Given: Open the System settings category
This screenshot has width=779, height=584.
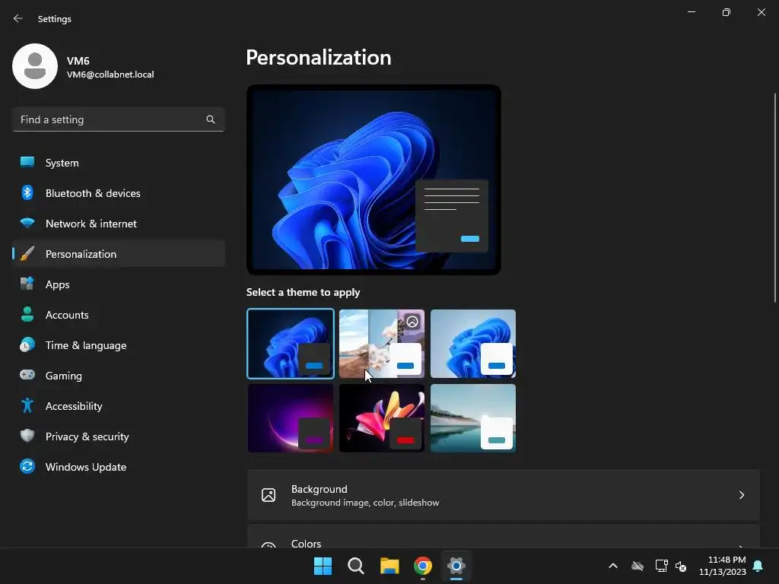Looking at the screenshot, I should [118, 163].
